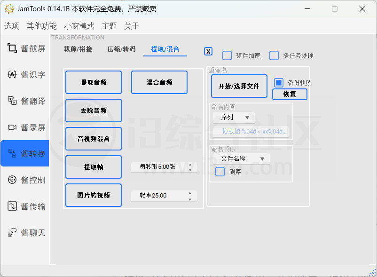Screen dimensions: 377x277
Task: Open the 酱识字 OCR icon
Action: click(x=12, y=74)
